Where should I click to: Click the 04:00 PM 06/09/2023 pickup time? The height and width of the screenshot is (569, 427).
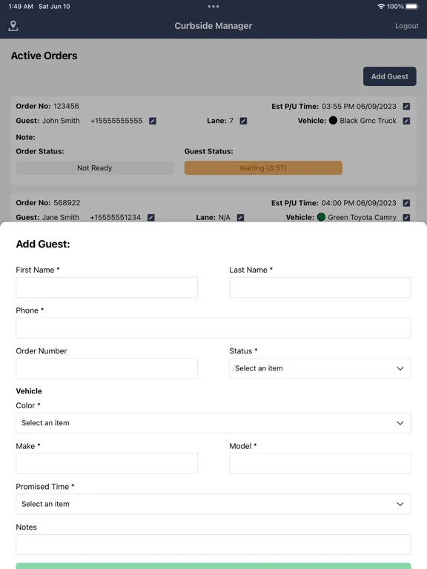coord(359,203)
